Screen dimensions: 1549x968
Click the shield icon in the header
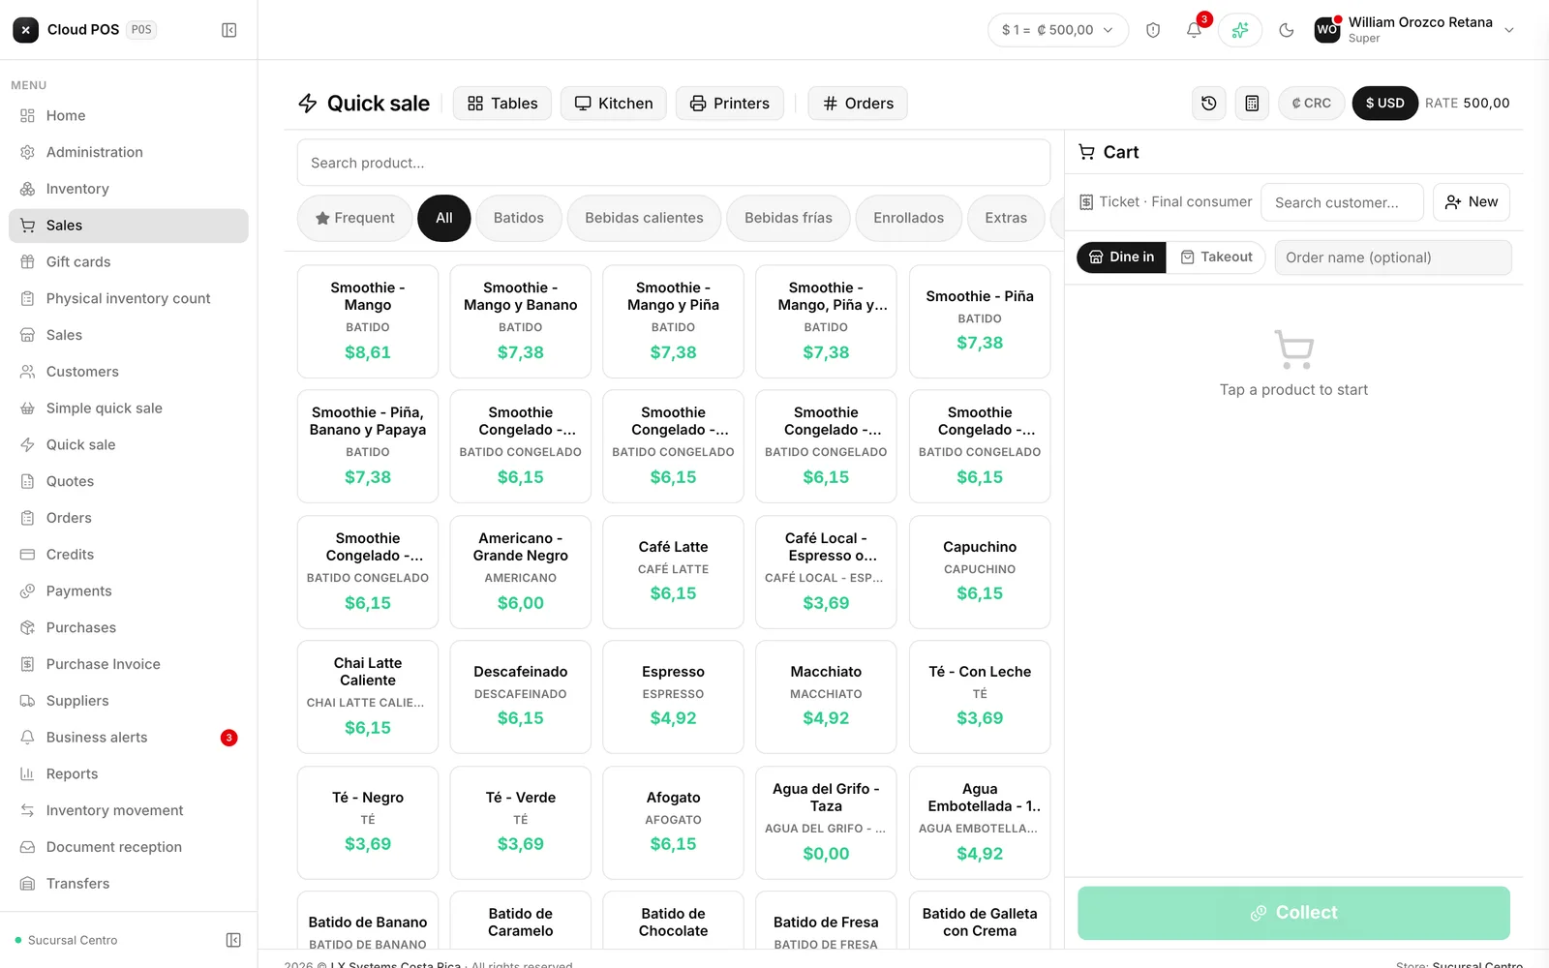point(1153,30)
